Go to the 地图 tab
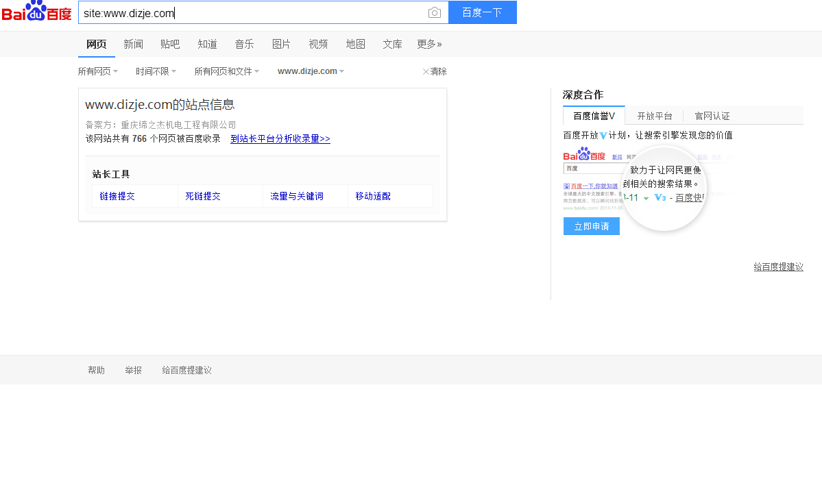822x492 pixels. pyautogui.click(x=355, y=44)
